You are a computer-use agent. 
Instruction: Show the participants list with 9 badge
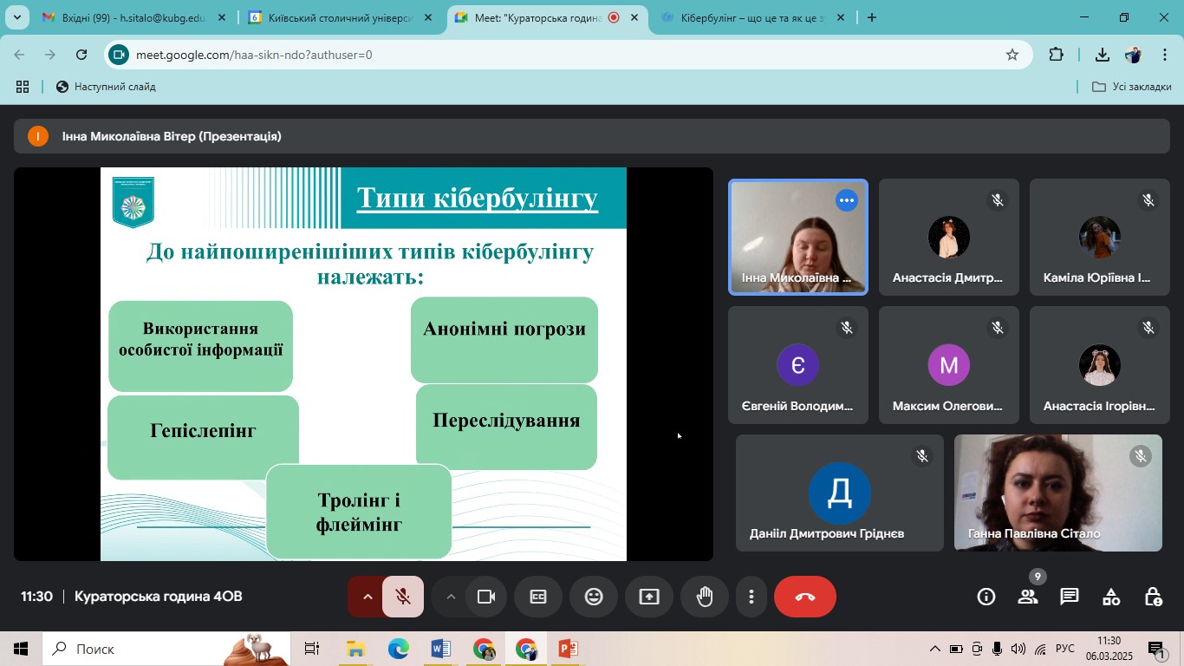click(x=1028, y=597)
